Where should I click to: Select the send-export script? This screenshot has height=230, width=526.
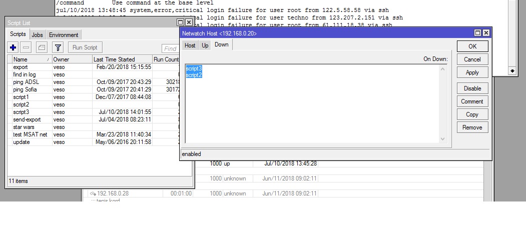[x=94, y=119]
